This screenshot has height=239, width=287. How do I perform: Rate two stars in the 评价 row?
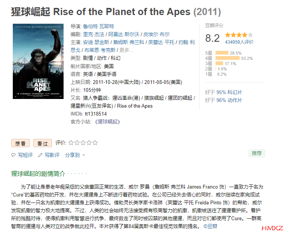(77, 143)
